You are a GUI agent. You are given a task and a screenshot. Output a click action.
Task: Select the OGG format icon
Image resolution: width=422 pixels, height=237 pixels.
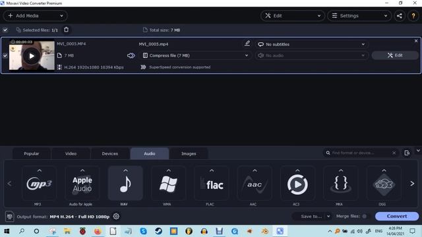384,184
